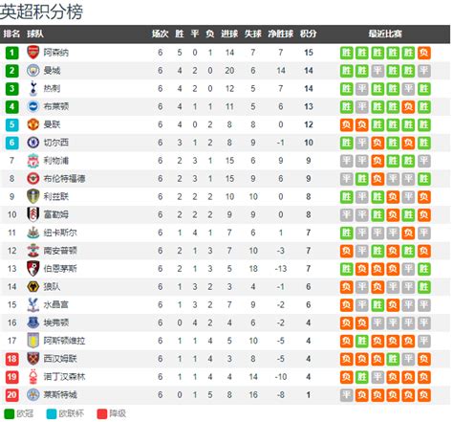Click the Manchester United crest
The height and width of the screenshot is (422, 453).
click(x=33, y=124)
